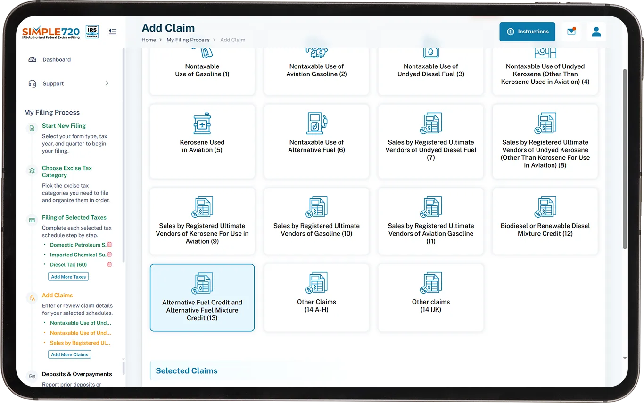
Task: Delete the Diesel Tax (60) entry
Action: pyautogui.click(x=109, y=264)
